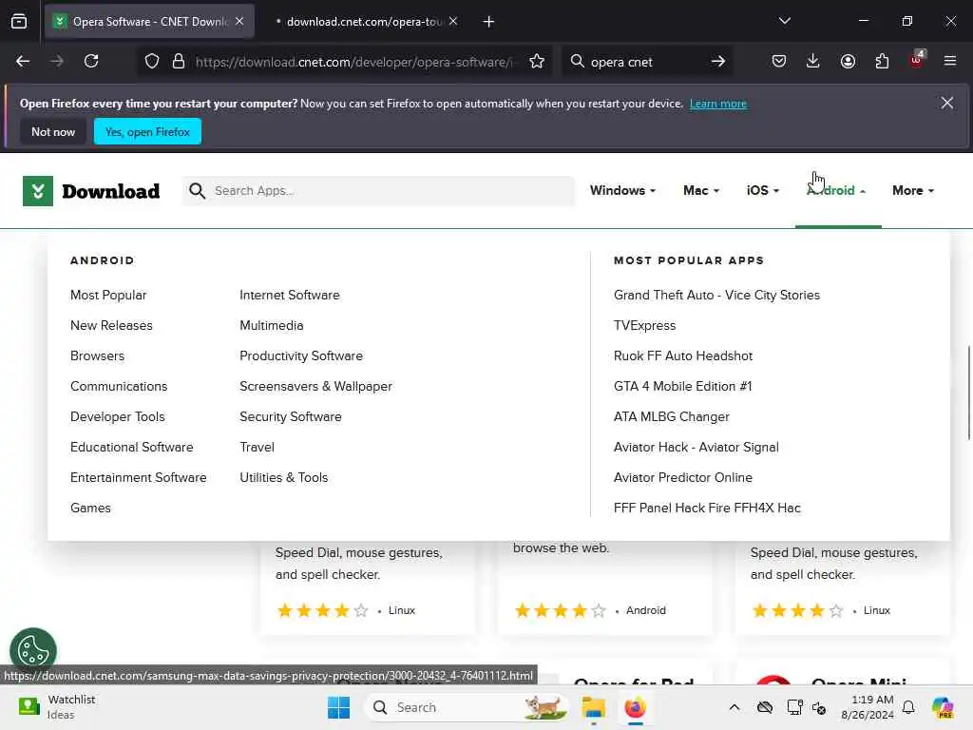The image size is (973, 730).
Task: Close the download.cnet.com opera-touch tab
Action: tap(453, 22)
